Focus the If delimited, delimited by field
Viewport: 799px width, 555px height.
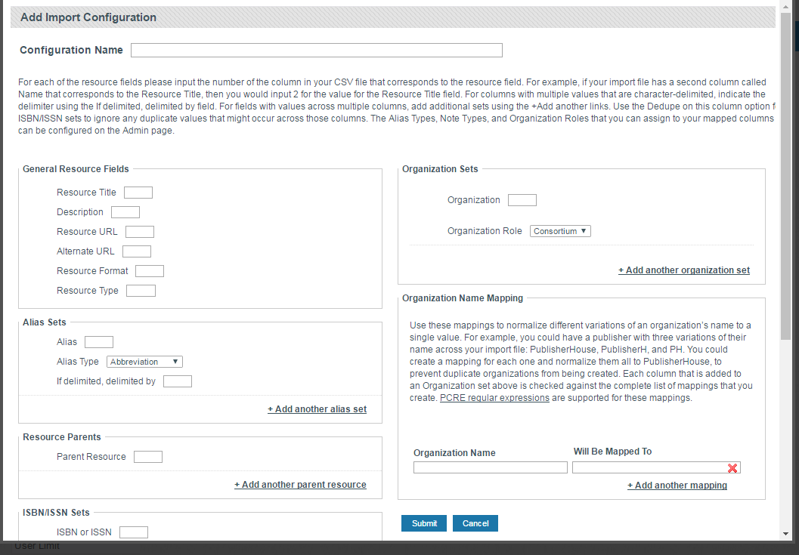tap(178, 381)
